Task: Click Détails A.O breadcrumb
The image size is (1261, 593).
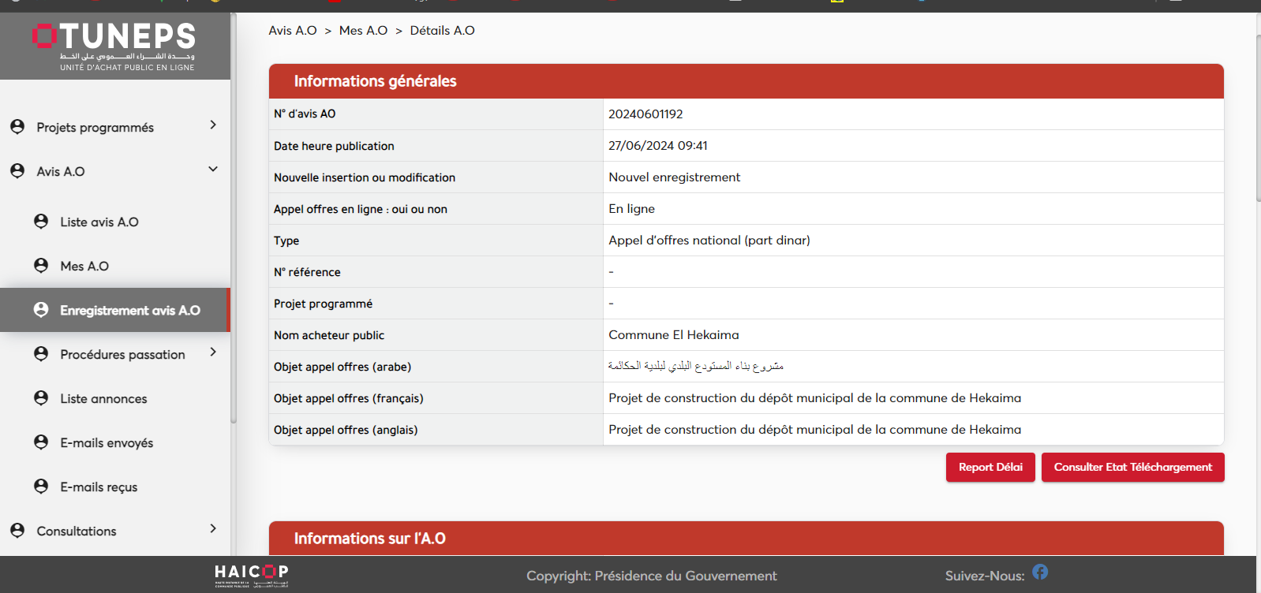Action: click(443, 31)
